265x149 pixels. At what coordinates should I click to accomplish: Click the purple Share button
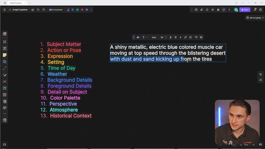(x=245, y=10)
